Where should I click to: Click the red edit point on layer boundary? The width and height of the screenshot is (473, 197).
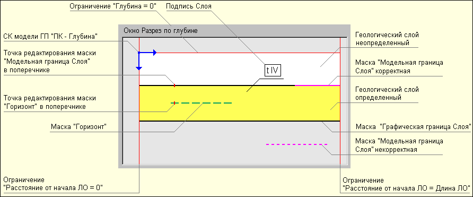174,85
